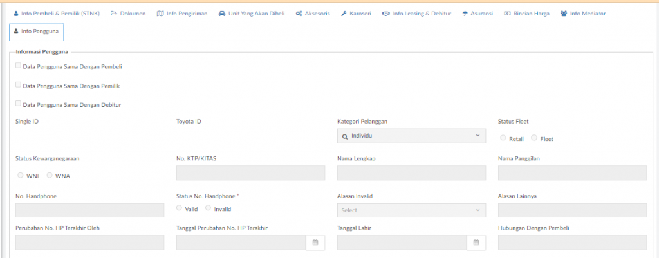Open the Alasan Invalid select dropdown

[x=411, y=210]
